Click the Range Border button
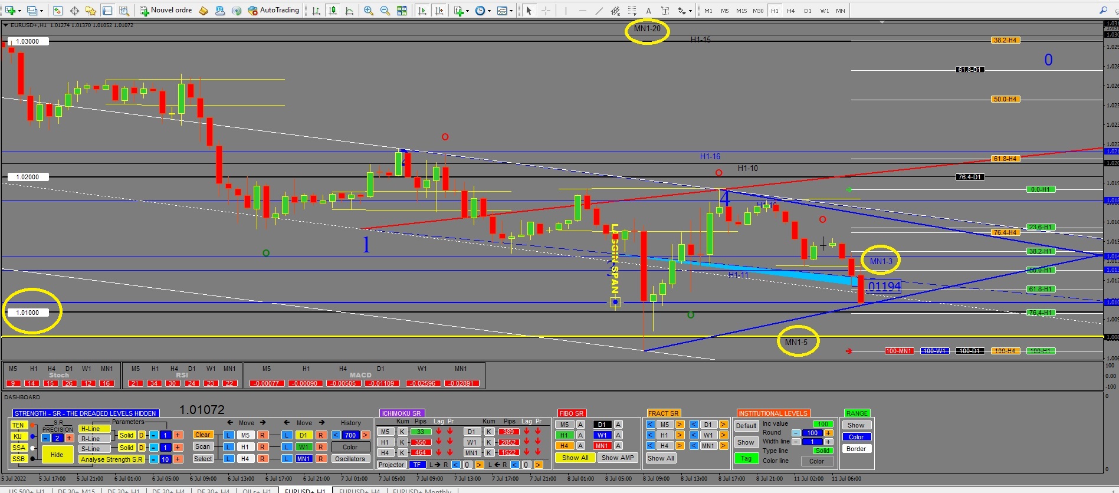 point(857,449)
